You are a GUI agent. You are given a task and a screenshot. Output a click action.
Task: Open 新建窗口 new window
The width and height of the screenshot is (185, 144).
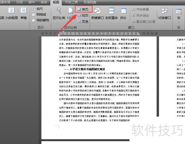pyautogui.click(x=97, y=14)
